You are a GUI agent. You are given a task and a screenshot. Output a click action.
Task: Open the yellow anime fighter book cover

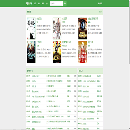coord(57,52)
